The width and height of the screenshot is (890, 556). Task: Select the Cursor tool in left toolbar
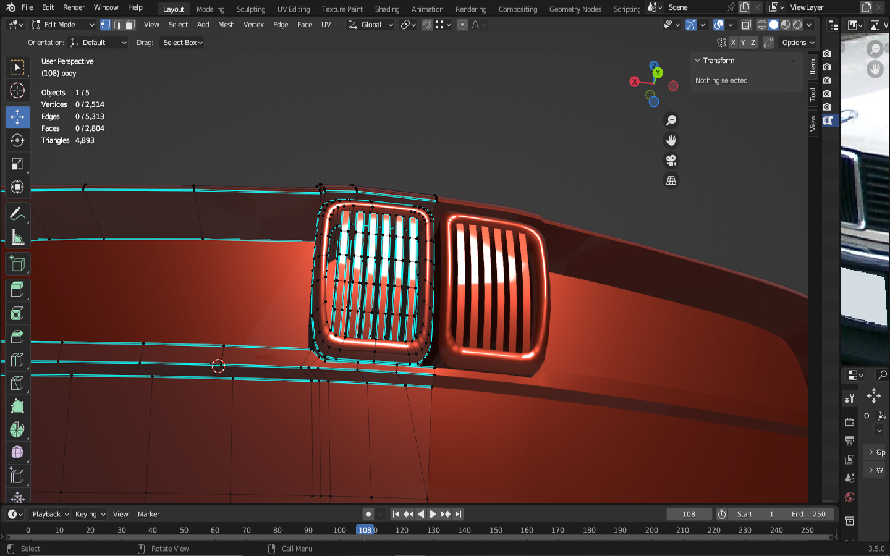click(17, 91)
